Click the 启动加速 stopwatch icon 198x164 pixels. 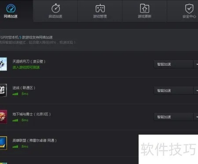point(56,8)
